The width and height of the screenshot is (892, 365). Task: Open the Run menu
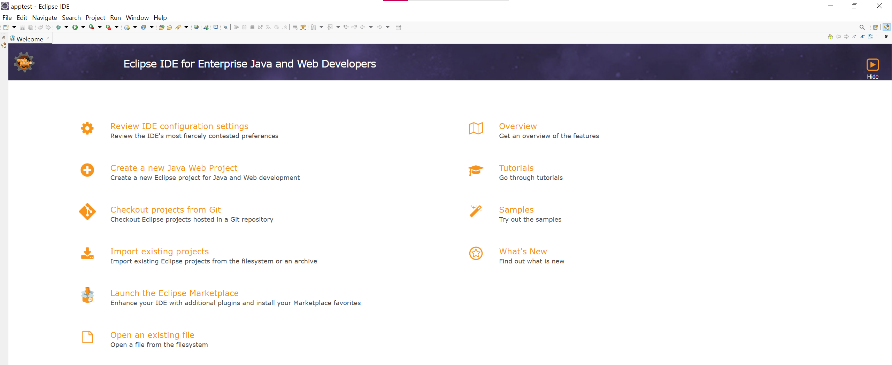point(115,17)
